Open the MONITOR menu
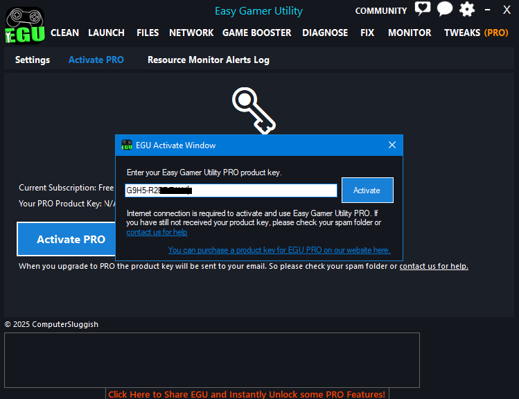Viewport: 519px width, 399px height. [410, 33]
